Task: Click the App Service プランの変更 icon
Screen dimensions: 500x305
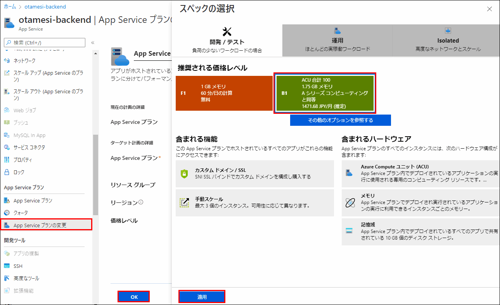Action: click(7, 225)
